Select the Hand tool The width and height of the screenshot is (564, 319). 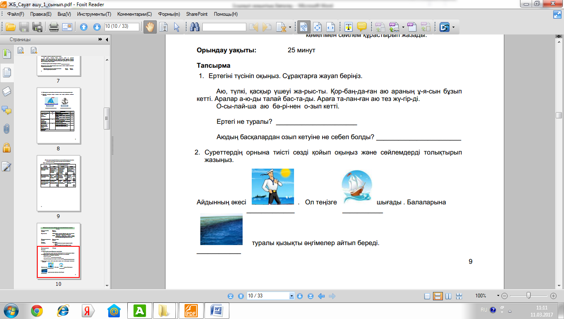[x=149, y=27]
